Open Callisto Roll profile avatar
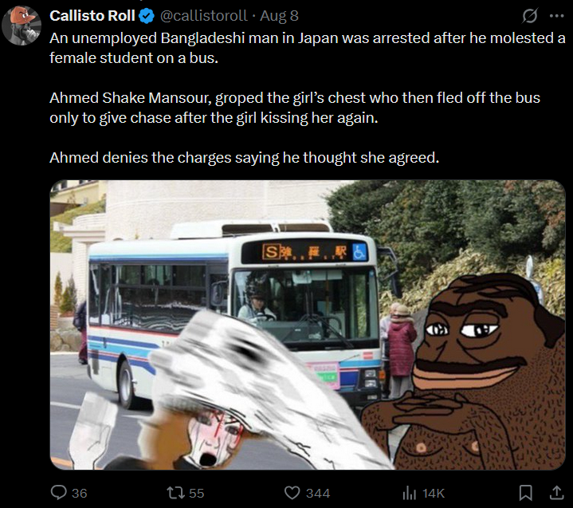 (x=22, y=26)
